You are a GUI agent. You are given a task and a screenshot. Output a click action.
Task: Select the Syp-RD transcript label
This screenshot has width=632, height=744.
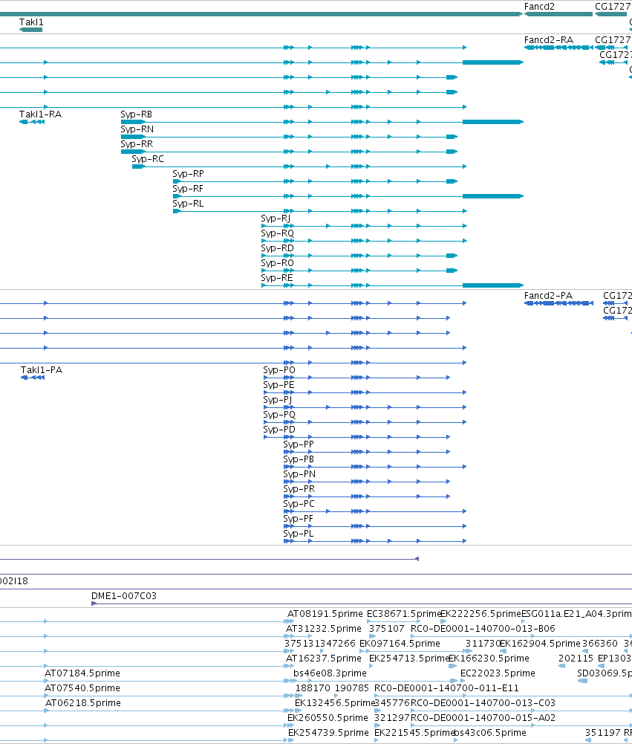(277, 248)
